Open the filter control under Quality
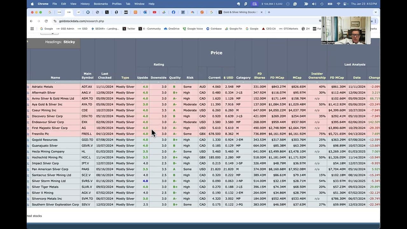407x229 pixels. (x=175, y=82)
